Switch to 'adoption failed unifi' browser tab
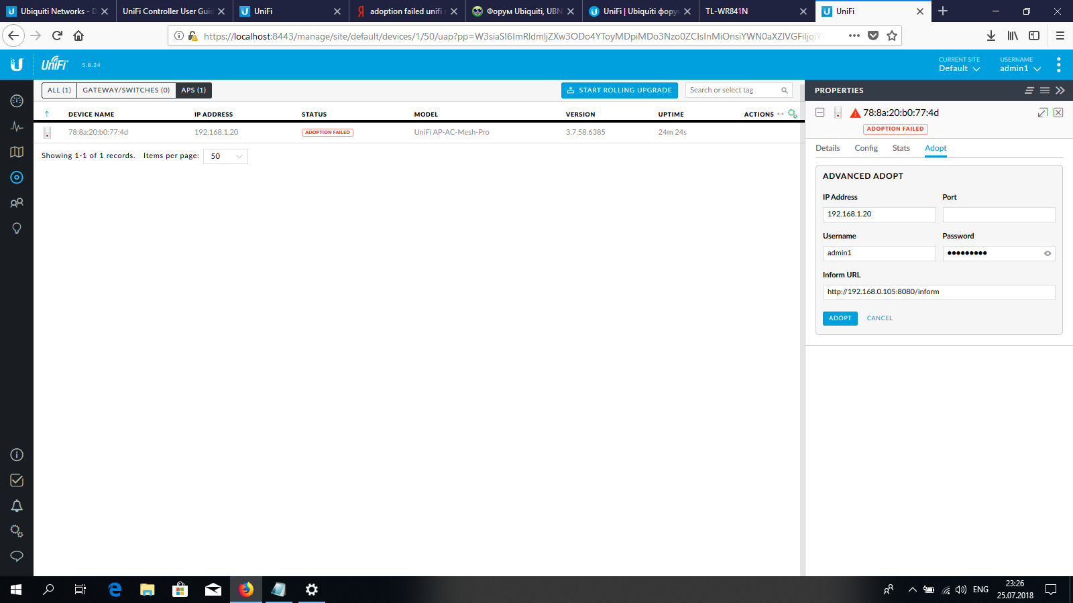The width and height of the screenshot is (1073, 603). pyautogui.click(x=406, y=11)
